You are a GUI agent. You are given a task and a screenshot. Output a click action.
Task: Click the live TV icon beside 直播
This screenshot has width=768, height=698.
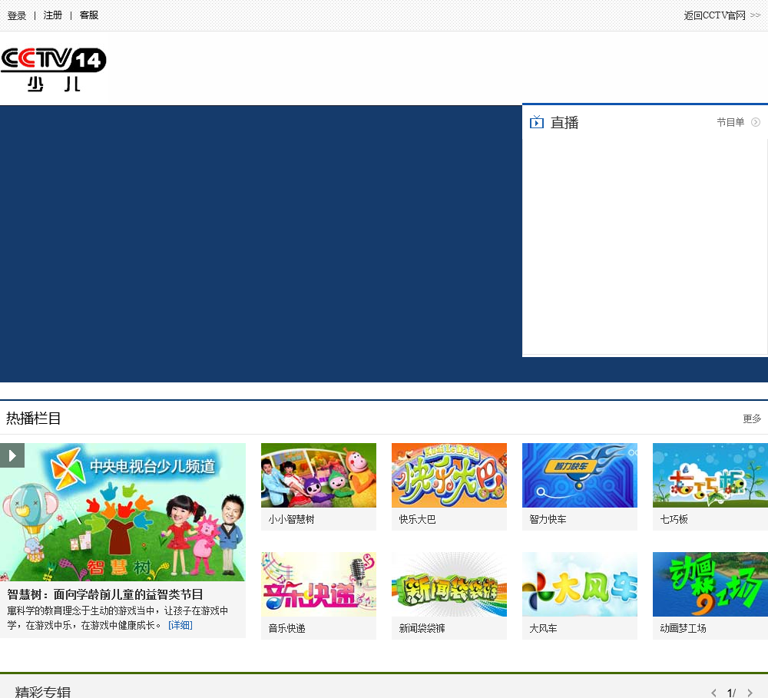(536, 122)
